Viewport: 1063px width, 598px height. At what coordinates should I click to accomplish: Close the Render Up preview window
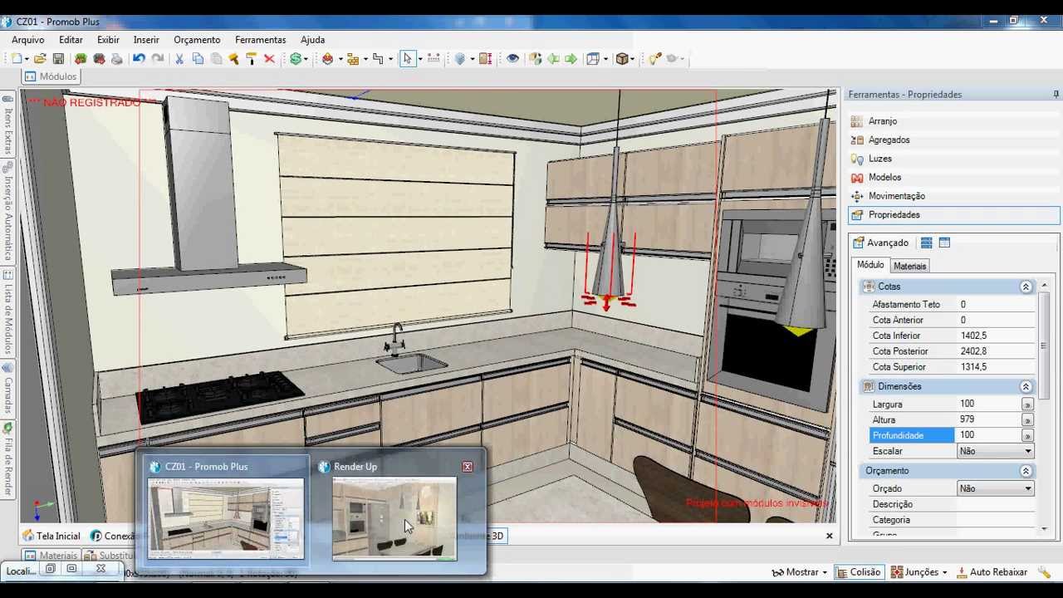[468, 467]
